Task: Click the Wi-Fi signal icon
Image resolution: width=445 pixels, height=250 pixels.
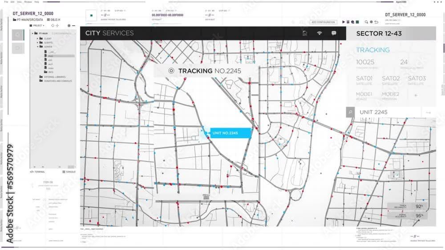Action: [320, 33]
